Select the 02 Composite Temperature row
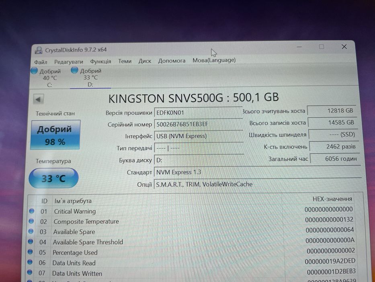Viewport: 375px width, 282px height. (x=191, y=221)
